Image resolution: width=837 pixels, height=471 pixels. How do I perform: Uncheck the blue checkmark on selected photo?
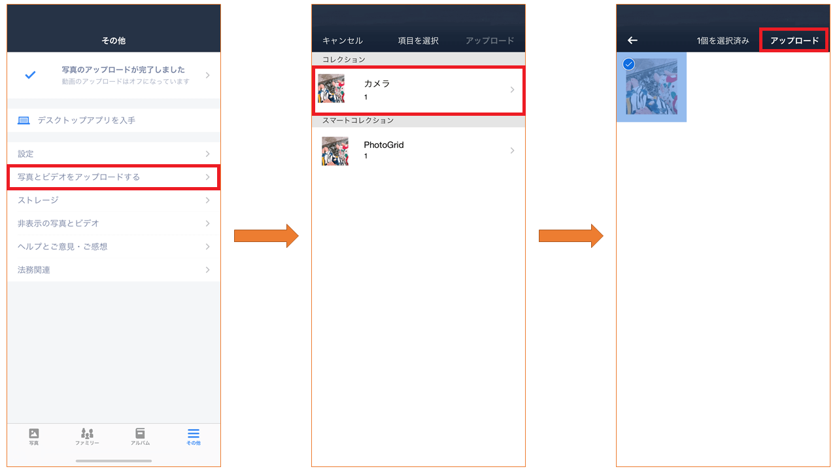[x=629, y=64]
